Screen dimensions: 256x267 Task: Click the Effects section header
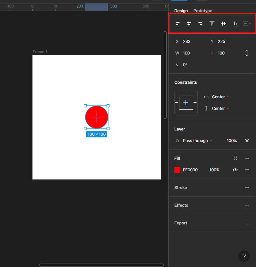point(181,205)
